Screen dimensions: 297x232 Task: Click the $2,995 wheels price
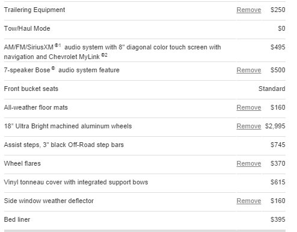pos(275,126)
